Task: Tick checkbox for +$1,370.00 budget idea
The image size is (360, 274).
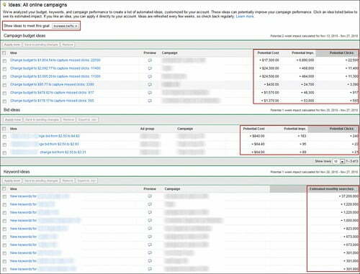Action: pyautogui.click(x=4, y=101)
